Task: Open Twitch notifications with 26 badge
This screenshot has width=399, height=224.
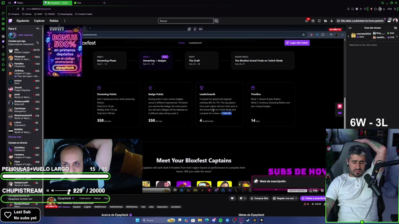Action: pyautogui.click(x=307, y=21)
